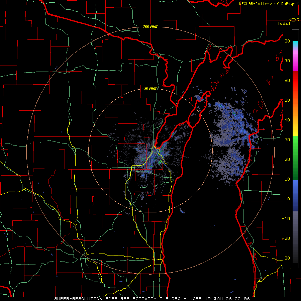Click the '0' value on the dBZ scale
This screenshot has width=301, height=301.
point(288,199)
